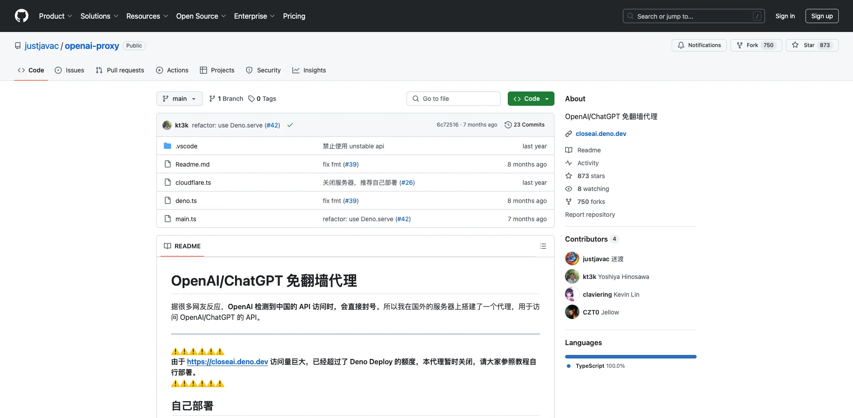This screenshot has width=853, height=418.
Task: Click the Pricing link
Action: pos(294,16)
